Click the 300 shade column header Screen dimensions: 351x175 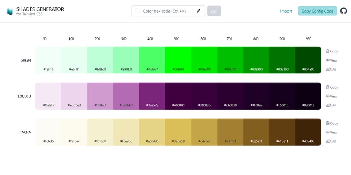(124, 39)
